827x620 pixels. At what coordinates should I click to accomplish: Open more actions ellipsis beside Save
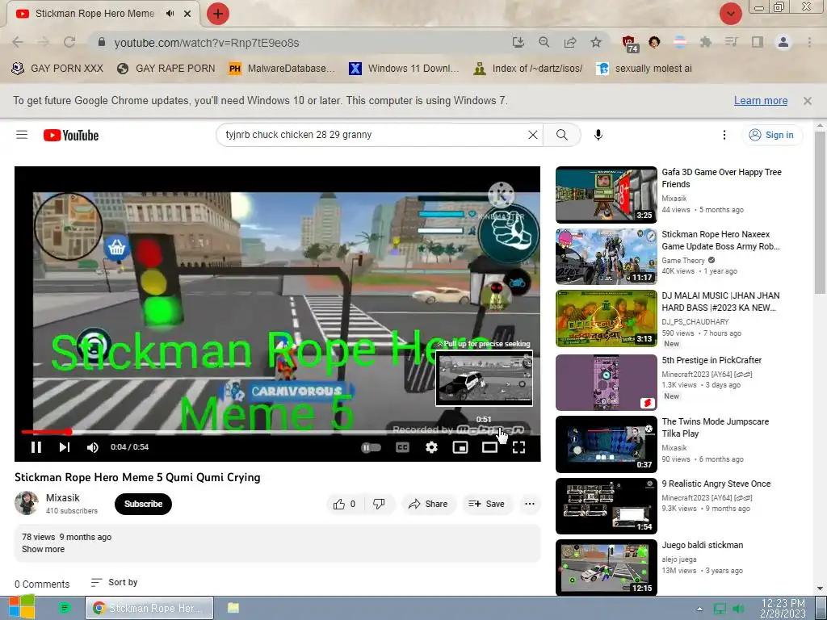coord(530,504)
